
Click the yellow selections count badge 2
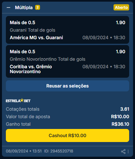[x=37, y=8]
